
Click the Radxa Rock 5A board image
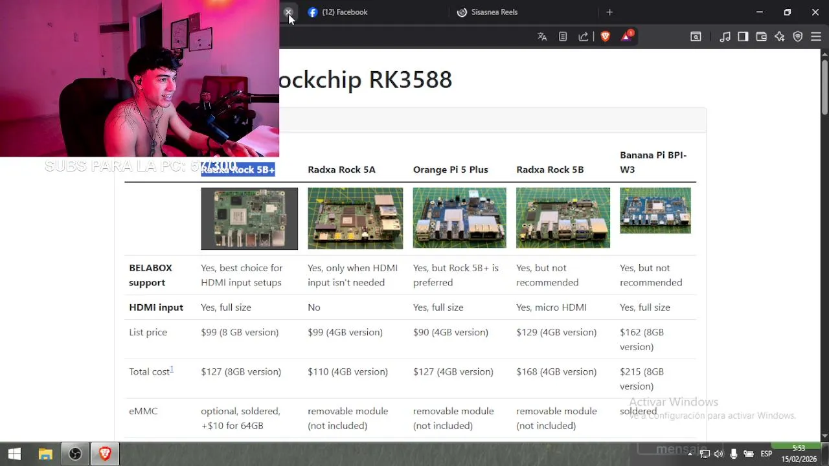(355, 218)
